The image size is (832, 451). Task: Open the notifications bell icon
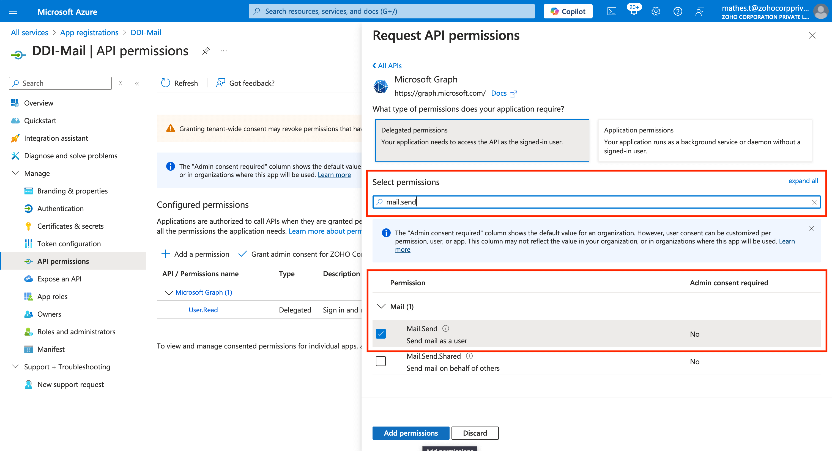tap(633, 12)
